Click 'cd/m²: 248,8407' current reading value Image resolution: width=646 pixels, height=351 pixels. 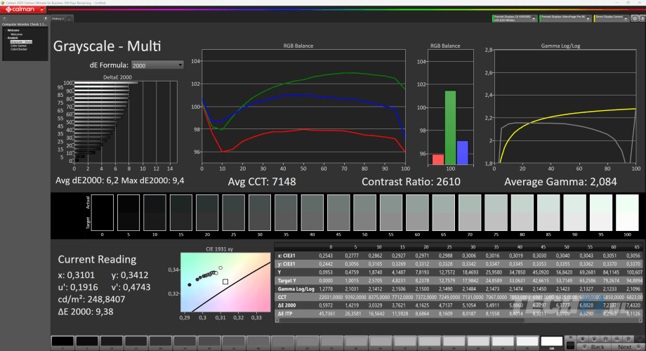tap(91, 299)
